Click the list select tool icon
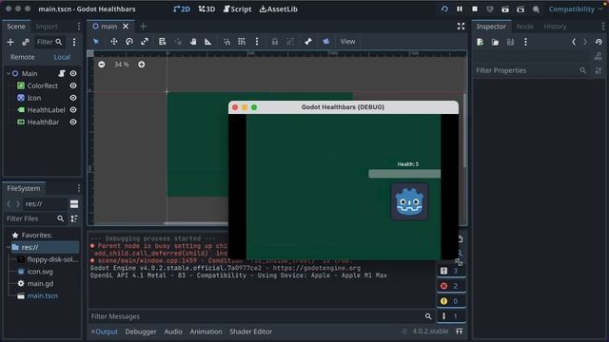The image size is (609, 342). tap(163, 42)
